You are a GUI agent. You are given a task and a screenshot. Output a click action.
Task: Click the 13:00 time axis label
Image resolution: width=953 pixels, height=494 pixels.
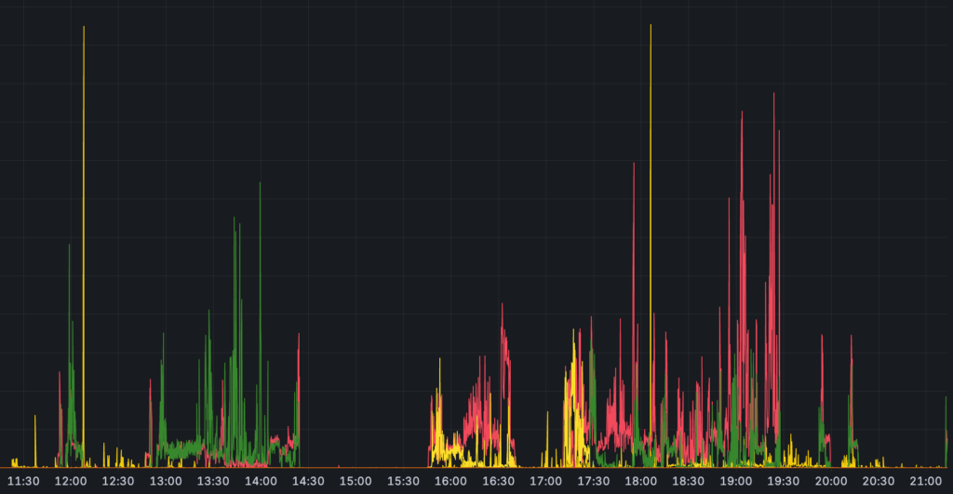166,481
